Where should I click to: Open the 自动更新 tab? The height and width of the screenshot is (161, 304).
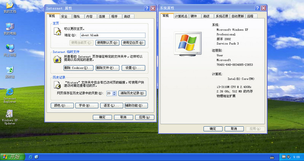tap(238, 16)
